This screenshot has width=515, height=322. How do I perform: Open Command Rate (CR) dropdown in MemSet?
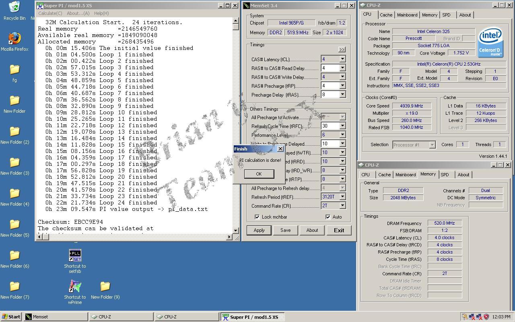point(342,206)
